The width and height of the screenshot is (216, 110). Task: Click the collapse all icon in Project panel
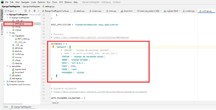pos(29,11)
